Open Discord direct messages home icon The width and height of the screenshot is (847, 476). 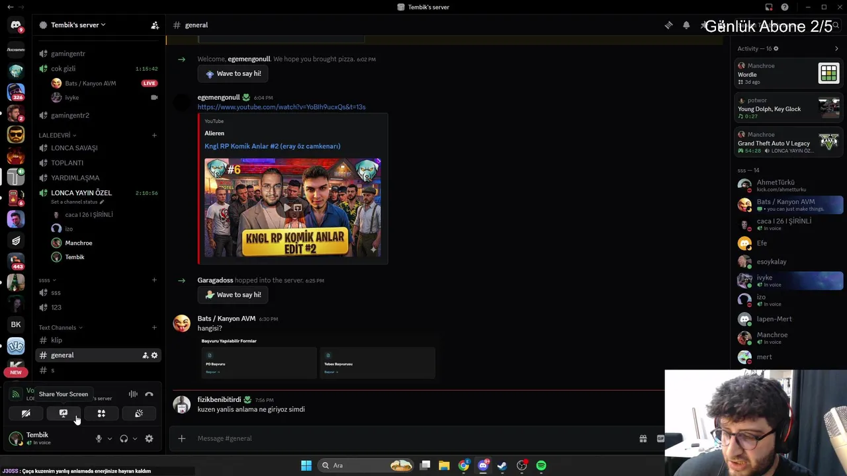(16, 25)
